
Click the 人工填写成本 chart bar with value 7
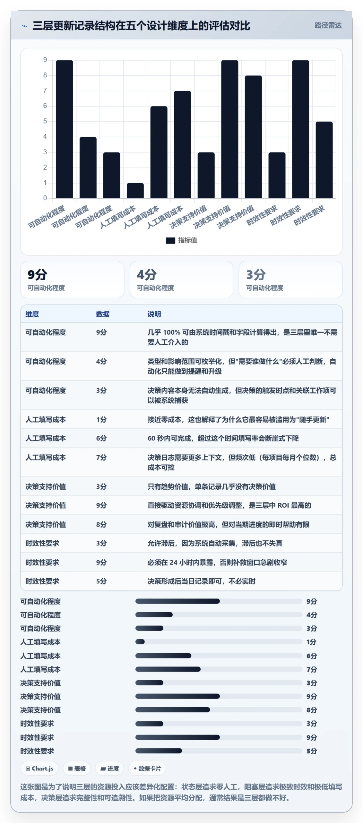point(182,144)
